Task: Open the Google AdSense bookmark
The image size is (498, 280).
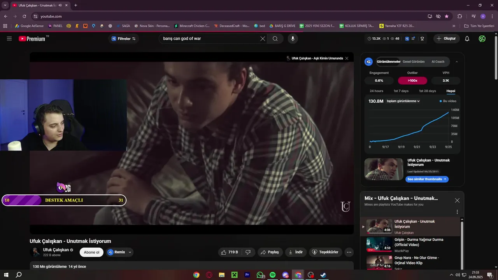Action: point(29,26)
